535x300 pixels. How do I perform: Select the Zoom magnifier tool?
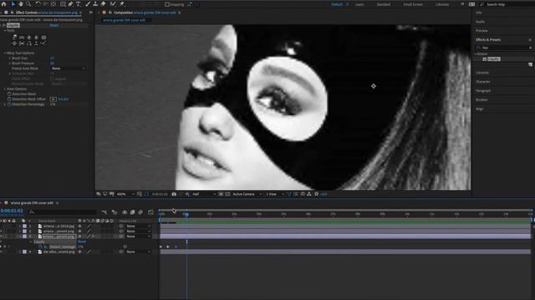[x=28, y=4]
